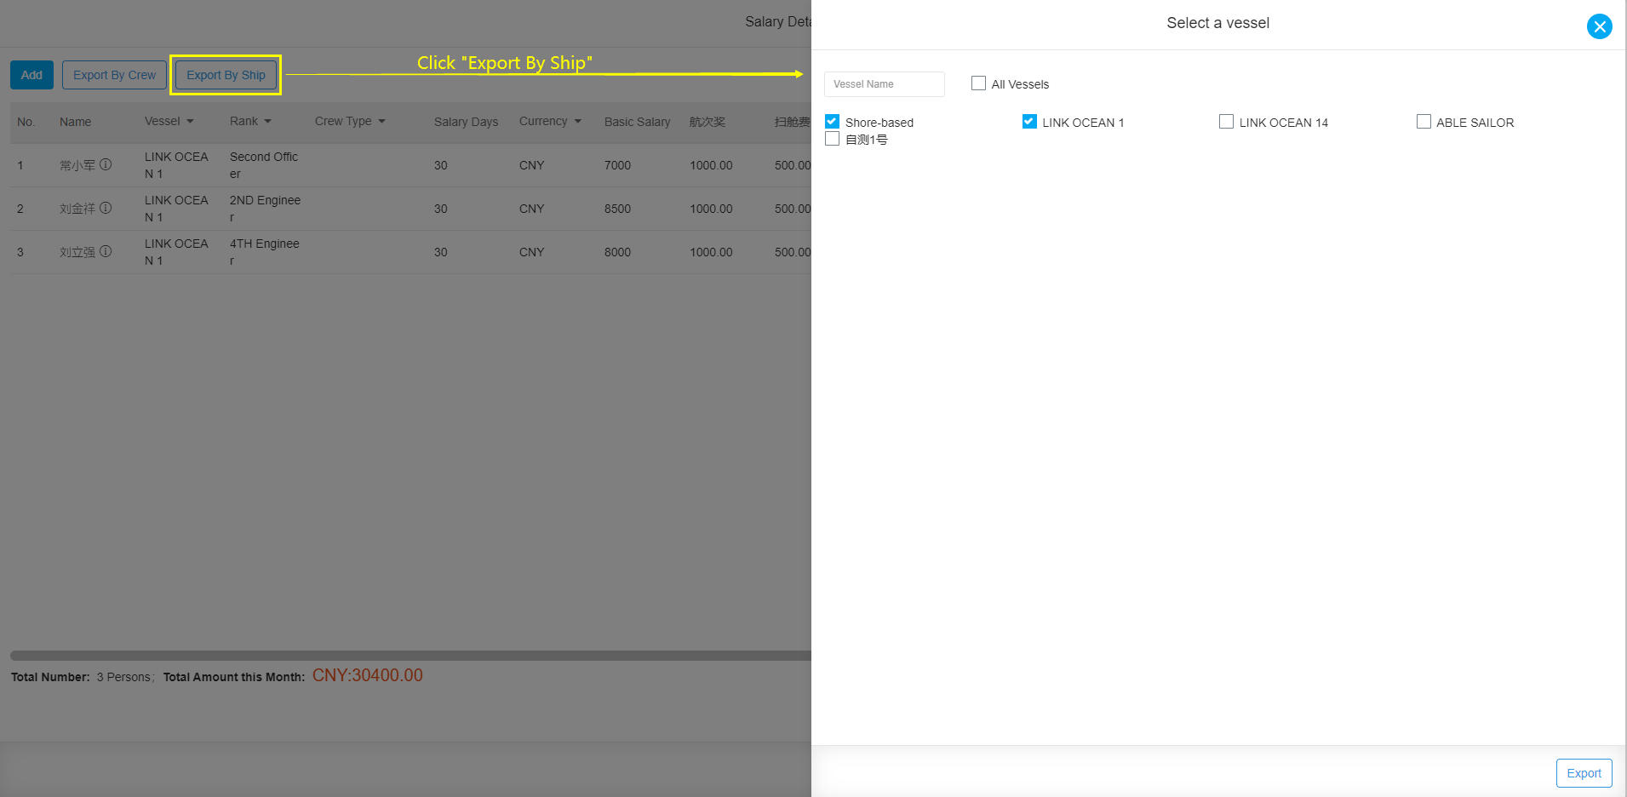Viewport: 1627px width, 797px height.
Task: Open info icon next to 刘立强
Action: tap(106, 251)
